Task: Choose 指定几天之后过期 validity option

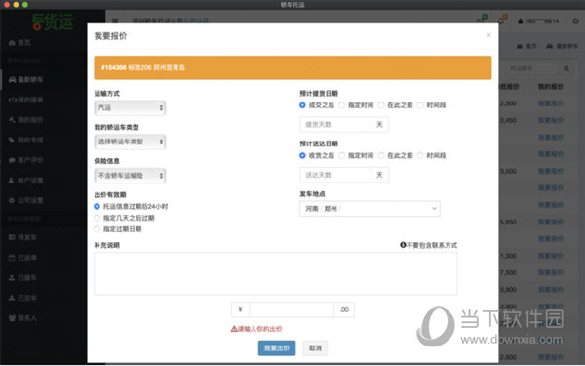Action: click(x=97, y=218)
